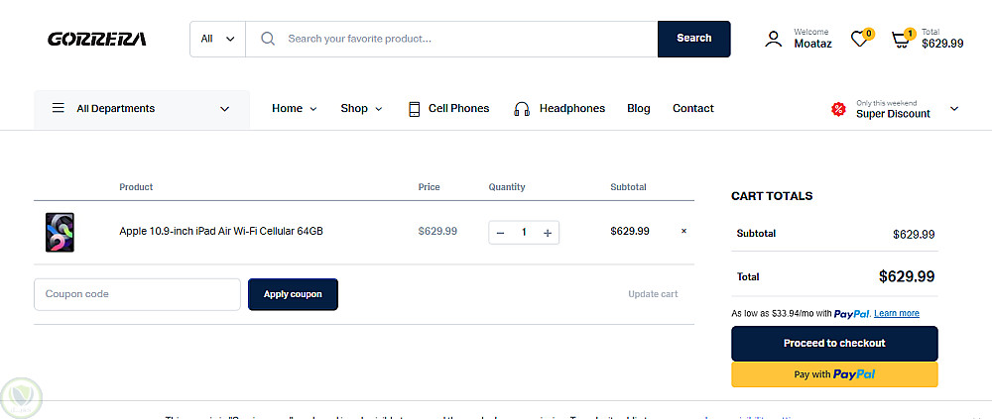Click the Moataz account name

pos(813,44)
